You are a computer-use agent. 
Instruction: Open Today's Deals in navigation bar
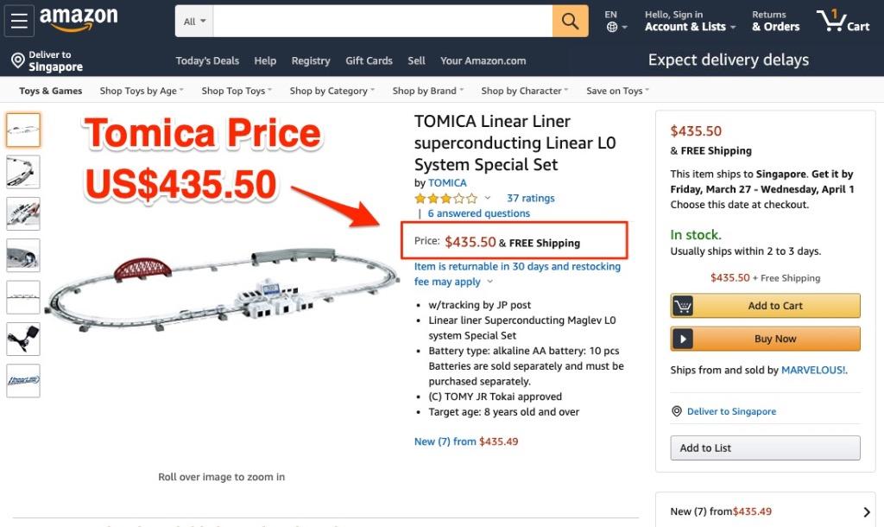coord(207,60)
